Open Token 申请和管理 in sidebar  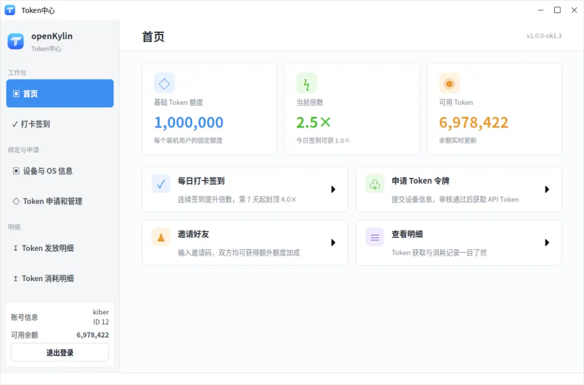click(x=60, y=201)
